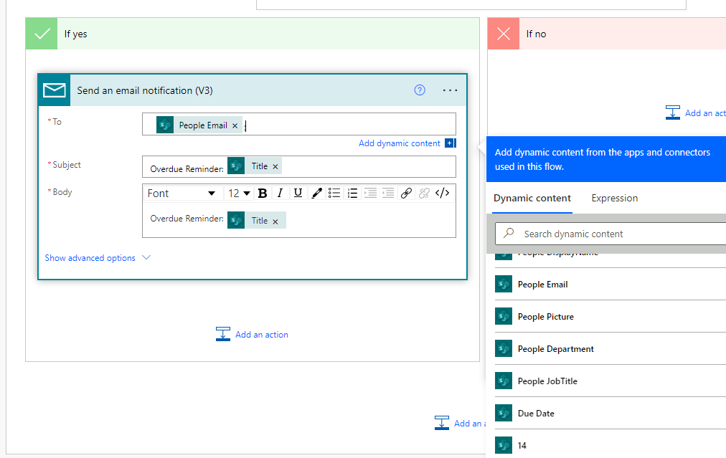Insert a bulleted list in Body
The height and width of the screenshot is (458, 726).
(x=334, y=194)
